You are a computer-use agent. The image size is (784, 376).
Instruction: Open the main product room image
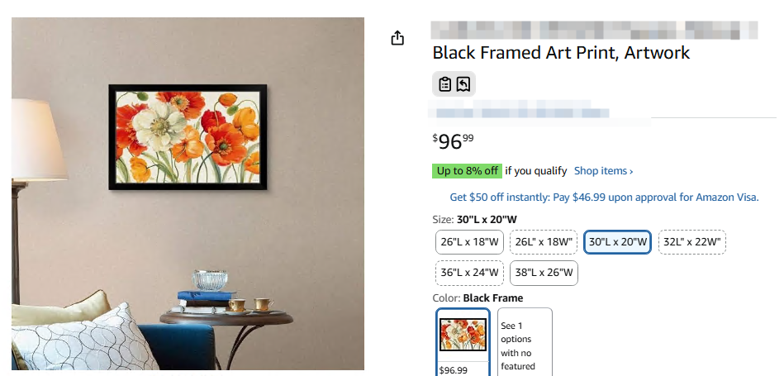(188, 194)
